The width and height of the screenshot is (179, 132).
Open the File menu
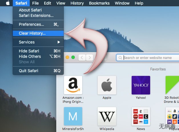[35, 3]
